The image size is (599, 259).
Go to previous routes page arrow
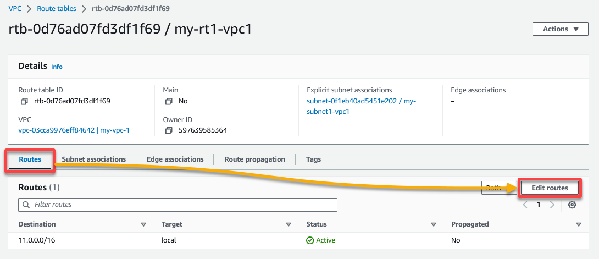click(525, 205)
